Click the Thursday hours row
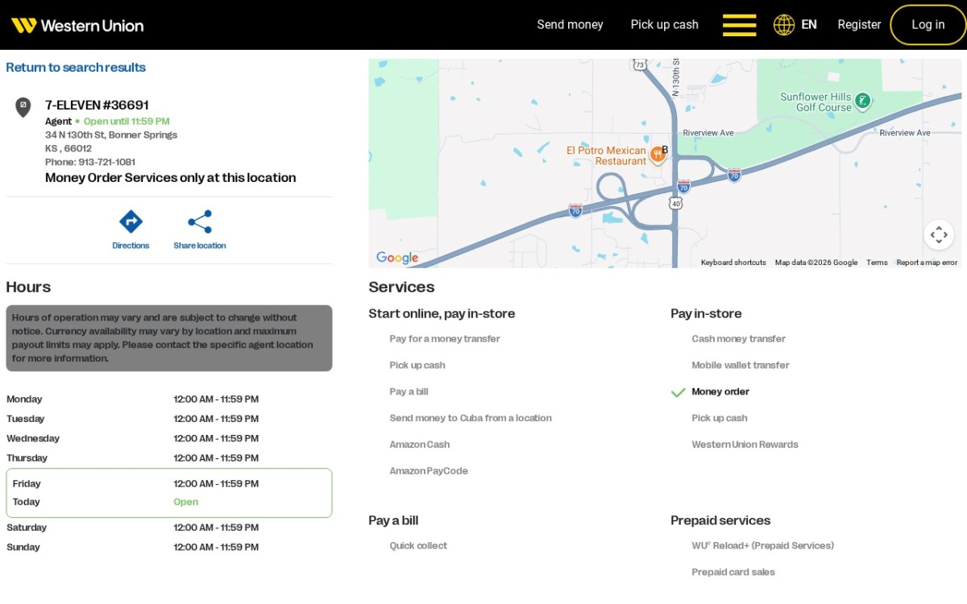 (x=168, y=458)
